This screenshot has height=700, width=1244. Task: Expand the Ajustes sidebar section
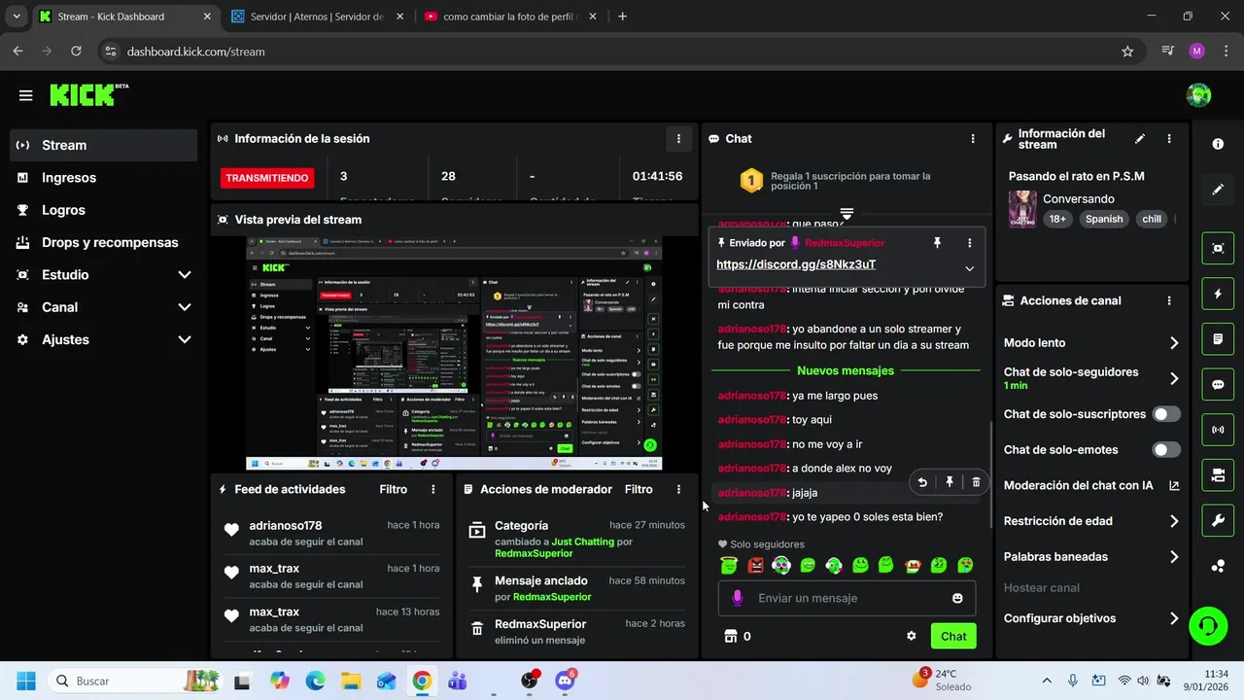185,339
